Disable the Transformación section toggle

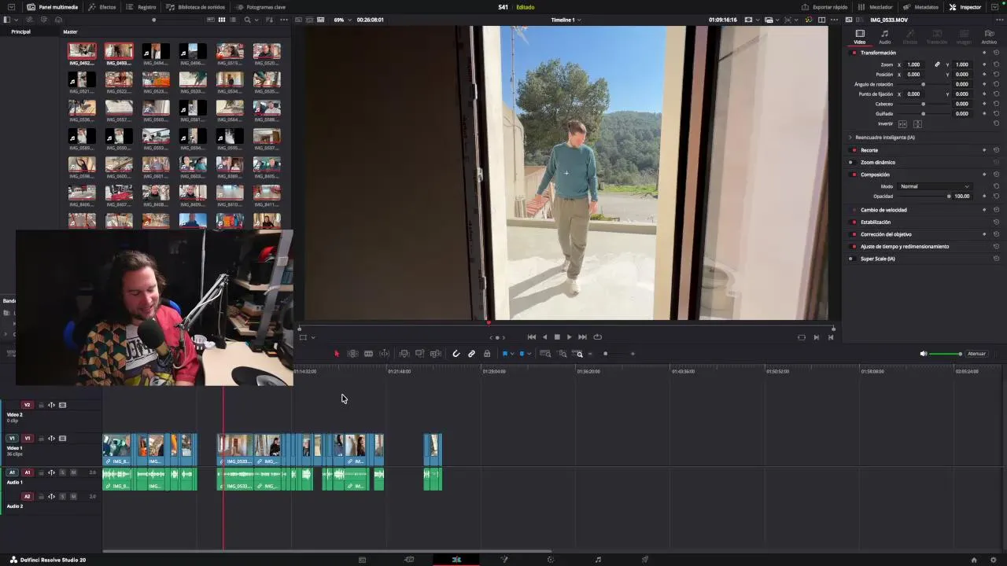point(854,53)
